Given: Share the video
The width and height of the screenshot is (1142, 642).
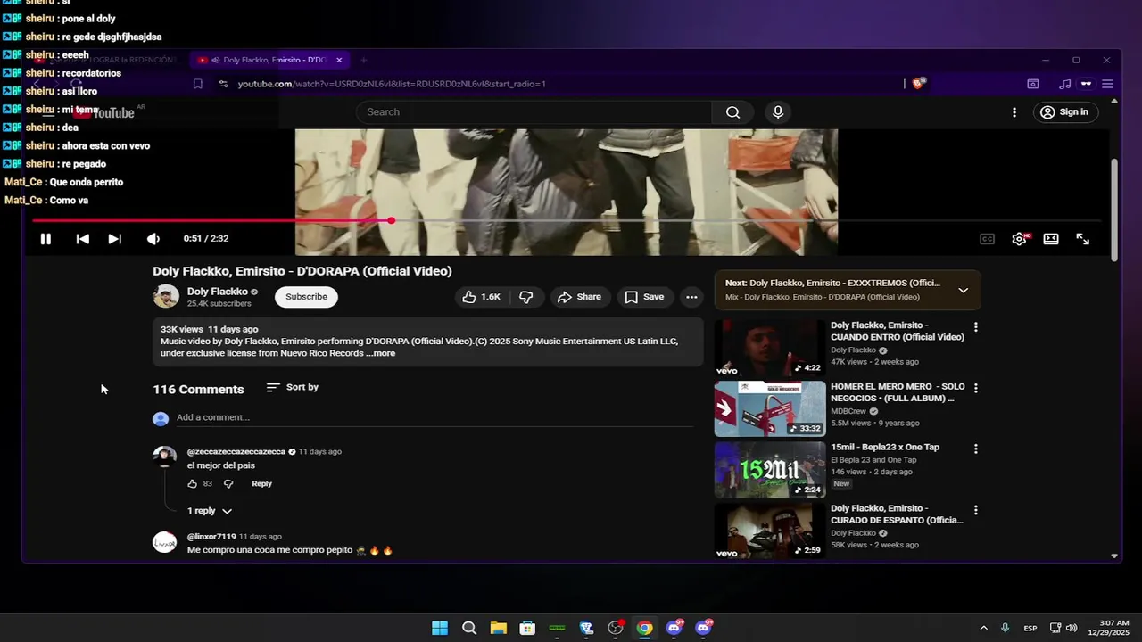Looking at the screenshot, I should [579, 297].
